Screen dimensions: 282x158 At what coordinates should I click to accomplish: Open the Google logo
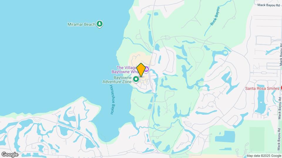(10, 154)
